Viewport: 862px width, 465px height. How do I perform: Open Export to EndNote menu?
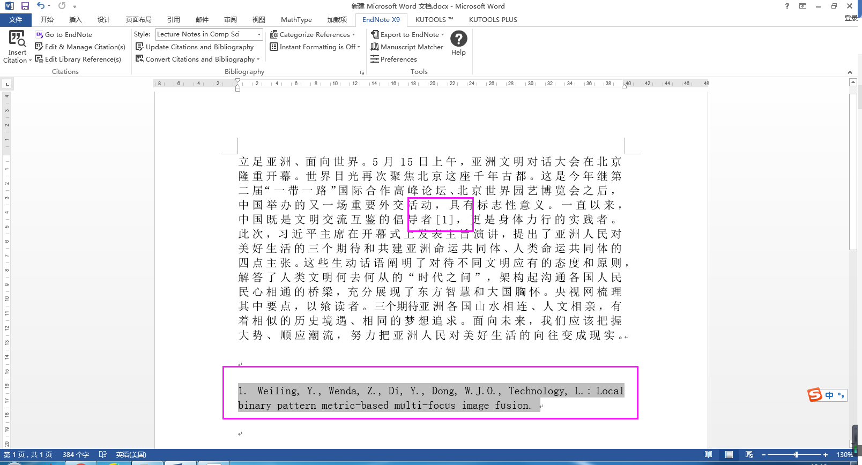(407, 34)
